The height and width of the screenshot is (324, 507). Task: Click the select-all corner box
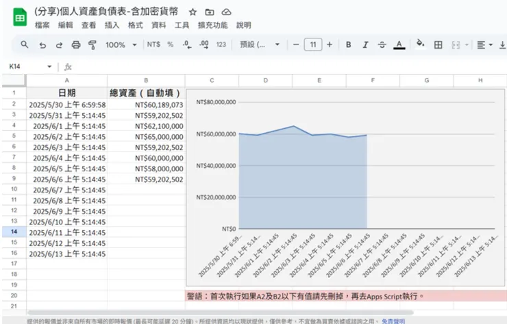pos(14,81)
